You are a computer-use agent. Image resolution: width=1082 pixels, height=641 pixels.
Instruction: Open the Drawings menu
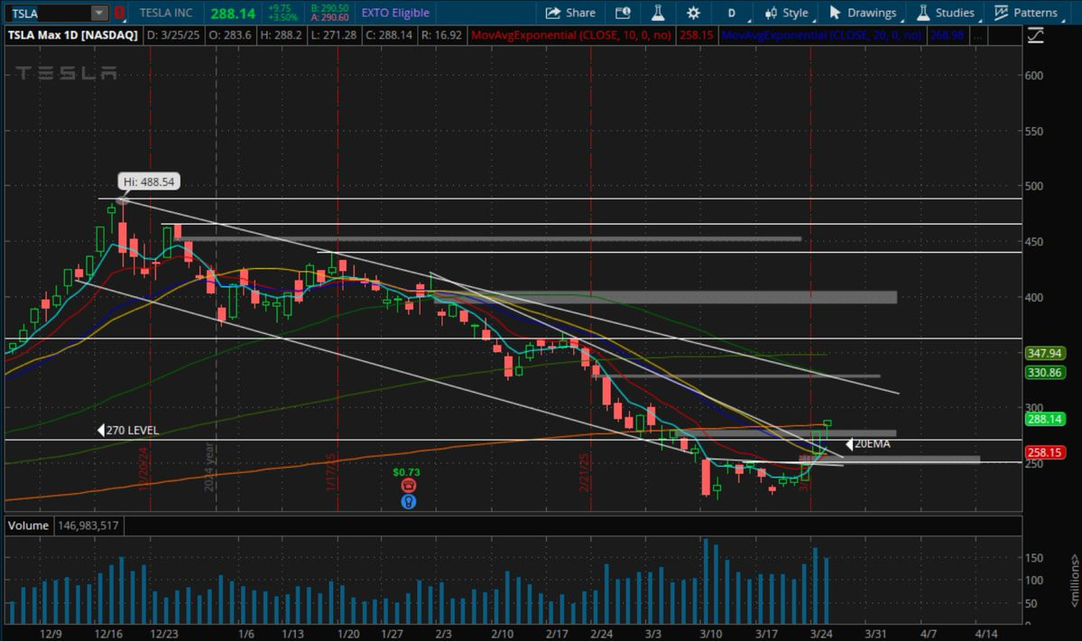(864, 13)
